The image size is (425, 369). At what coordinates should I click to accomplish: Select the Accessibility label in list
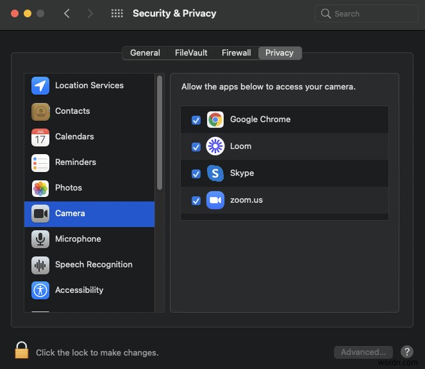pos(79,290)
